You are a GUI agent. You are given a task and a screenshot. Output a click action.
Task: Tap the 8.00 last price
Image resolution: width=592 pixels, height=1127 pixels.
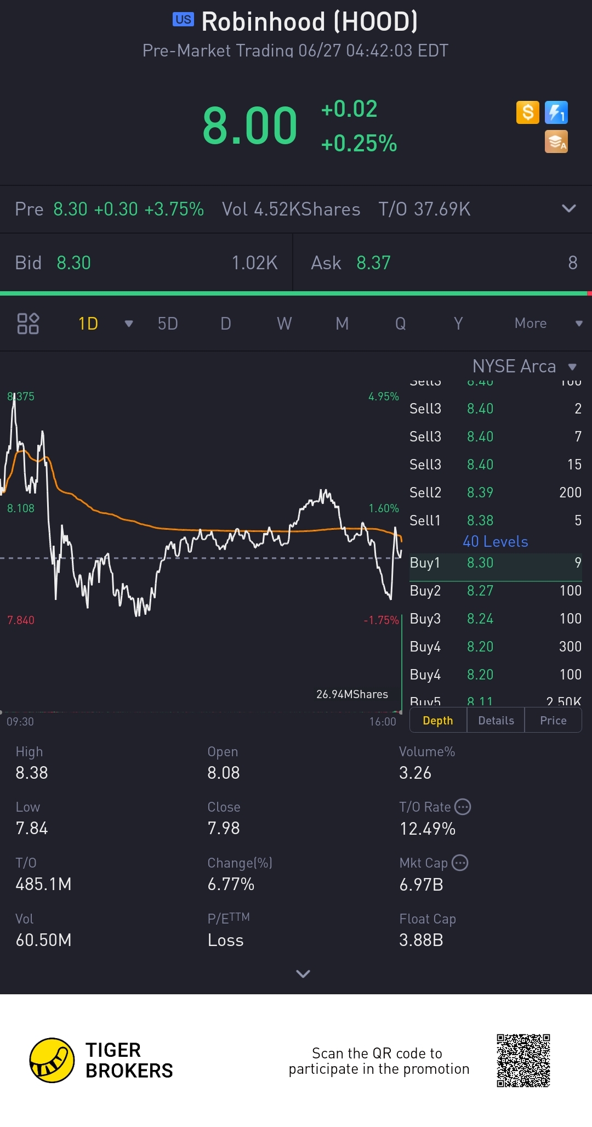(250, 126)
